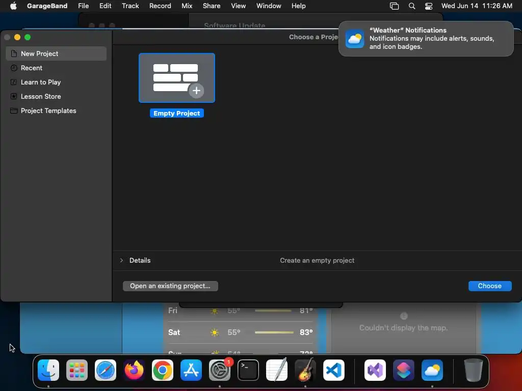This screenshot has width=522, height=391.
Task: Open the App Store from the Dock
Action: coord(191,370)
